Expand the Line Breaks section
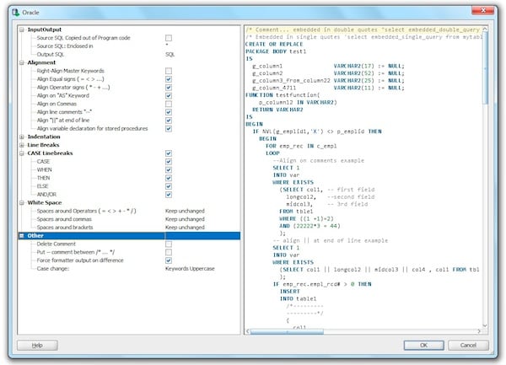The width and height of the screenshot is (506, 365). 21,145
